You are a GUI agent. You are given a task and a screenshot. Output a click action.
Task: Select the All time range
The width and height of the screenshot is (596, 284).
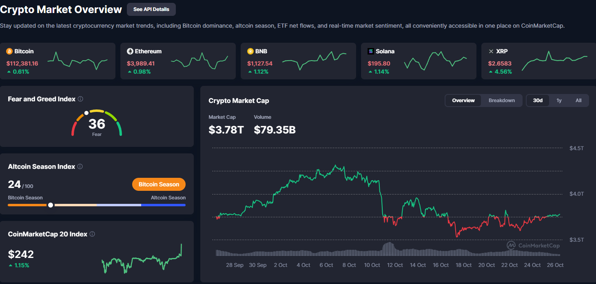(x=578, y=100)
